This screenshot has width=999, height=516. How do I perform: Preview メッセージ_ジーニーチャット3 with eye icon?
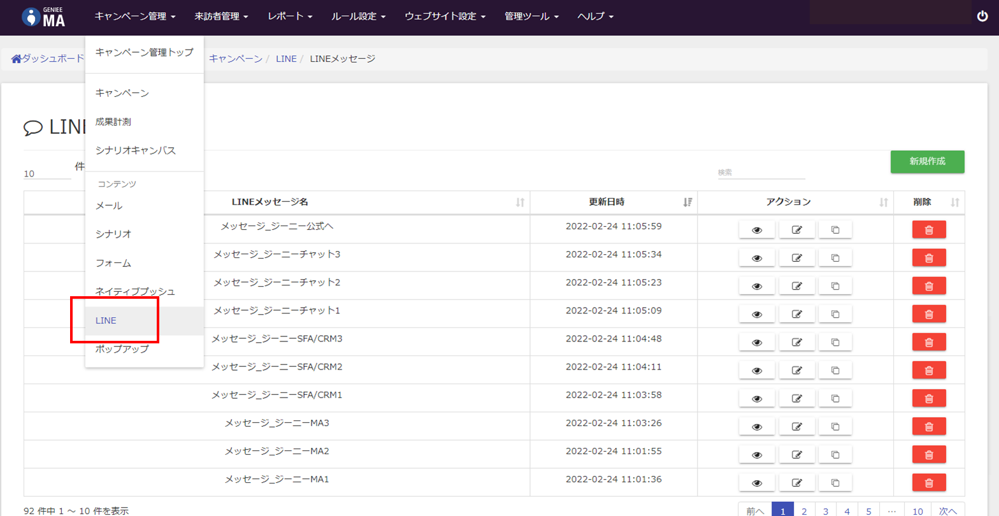(x=757, y=257)
